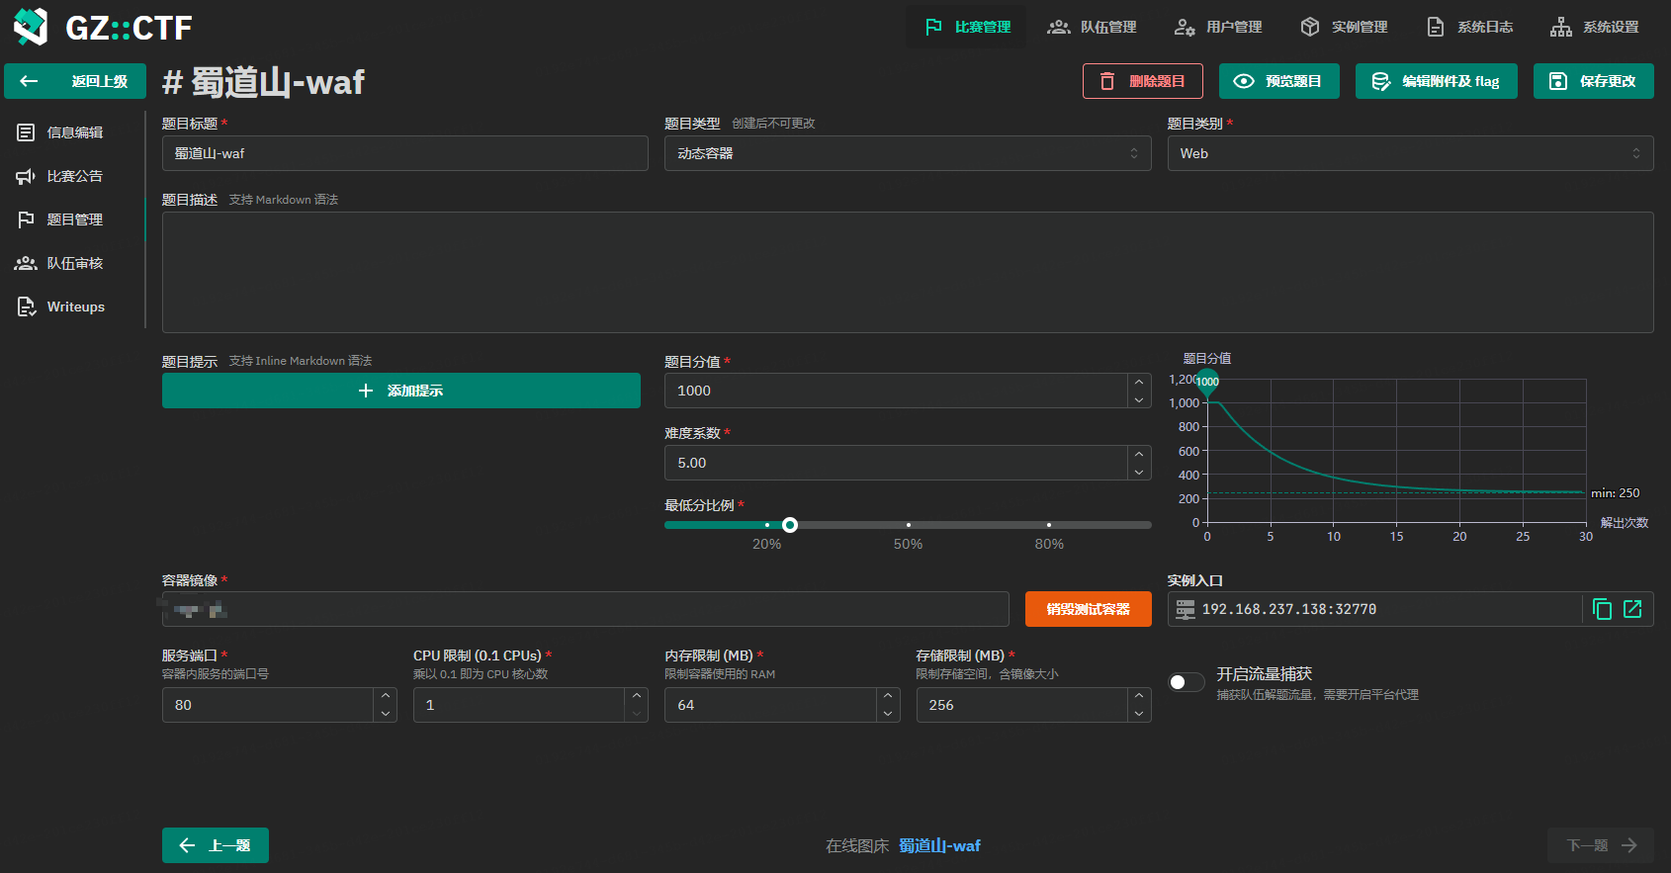This screenshot has width=1671, height=873.
Task: Click the 预览题目 eye icon button
Action: pos(1278,81)
